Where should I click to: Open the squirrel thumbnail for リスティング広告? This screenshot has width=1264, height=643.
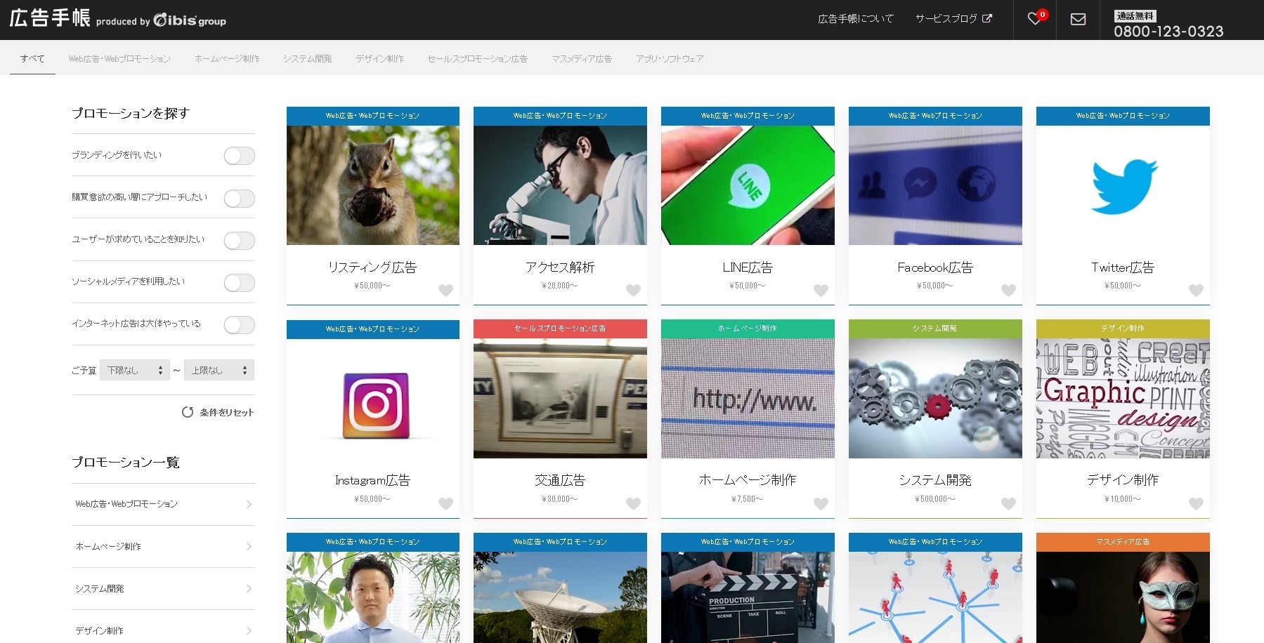point(373,185)
